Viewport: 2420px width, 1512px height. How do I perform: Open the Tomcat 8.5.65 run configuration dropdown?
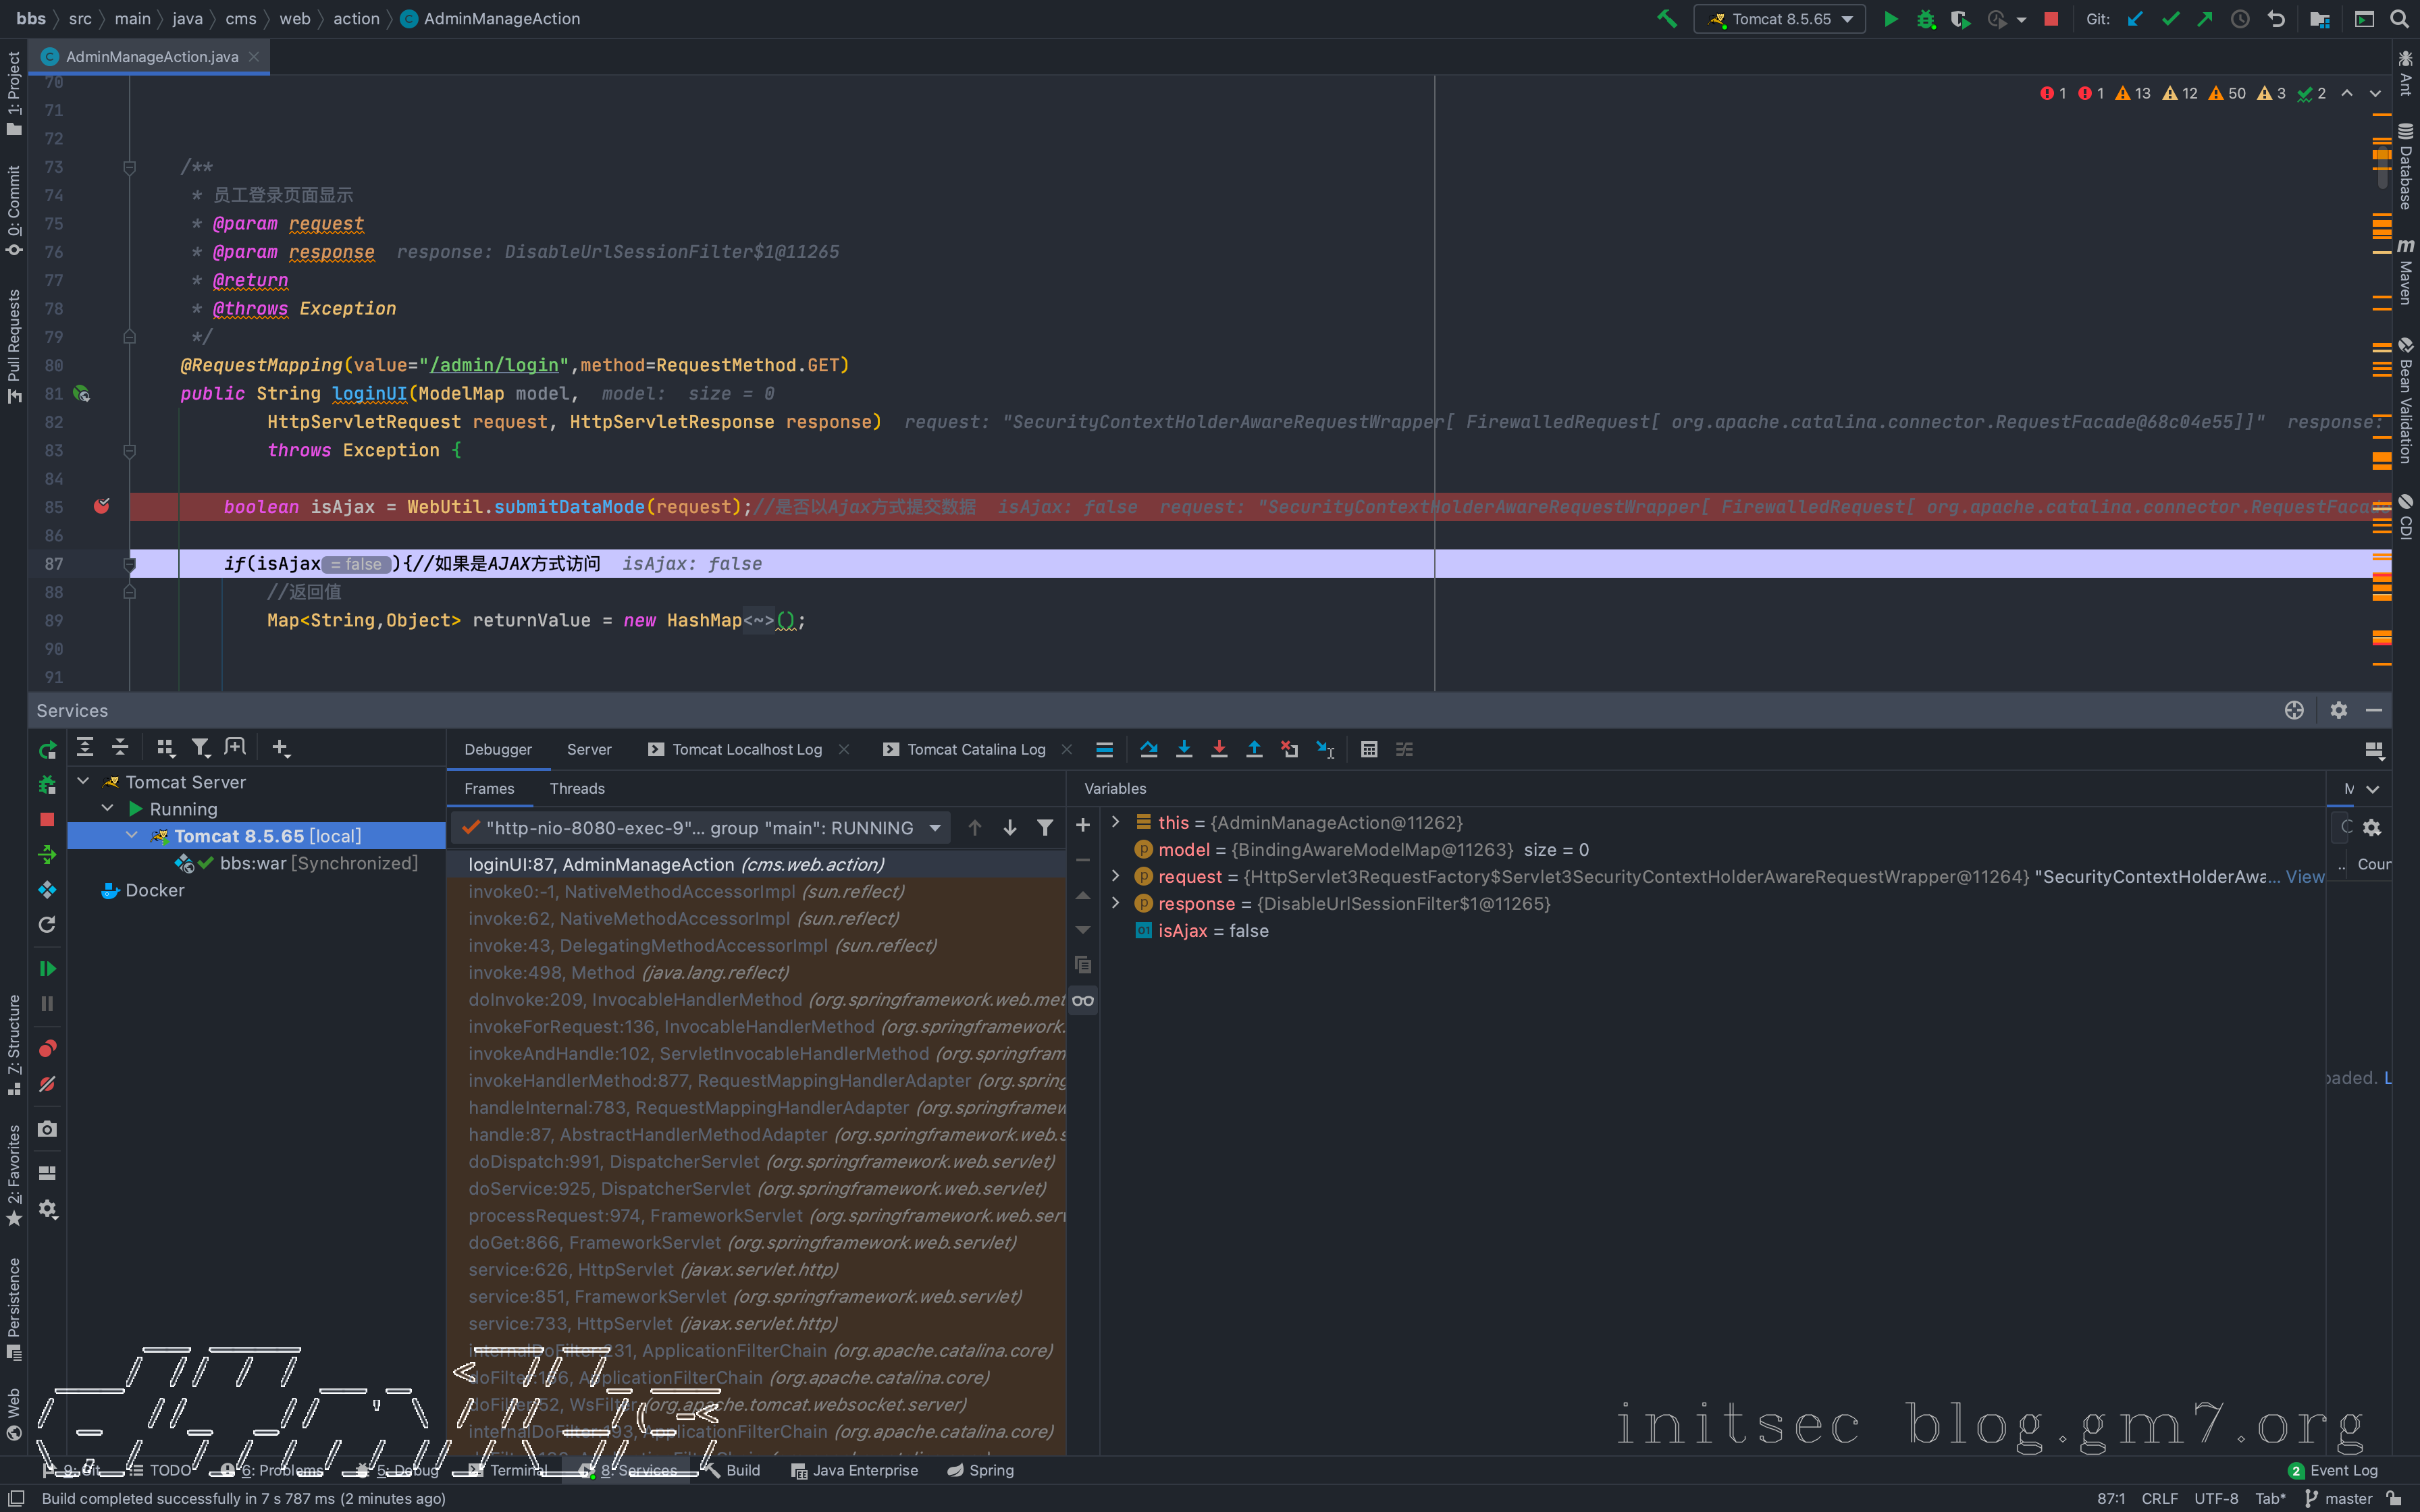[1780, 19]
